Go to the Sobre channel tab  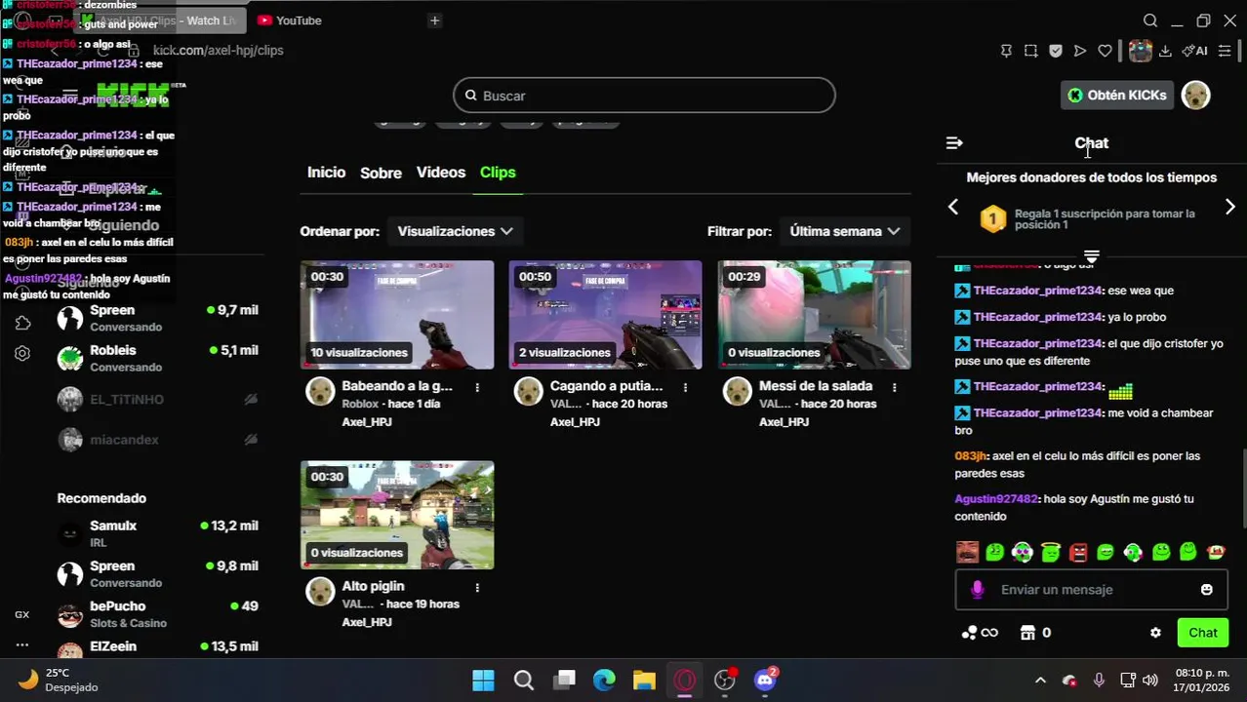(381, 173)
